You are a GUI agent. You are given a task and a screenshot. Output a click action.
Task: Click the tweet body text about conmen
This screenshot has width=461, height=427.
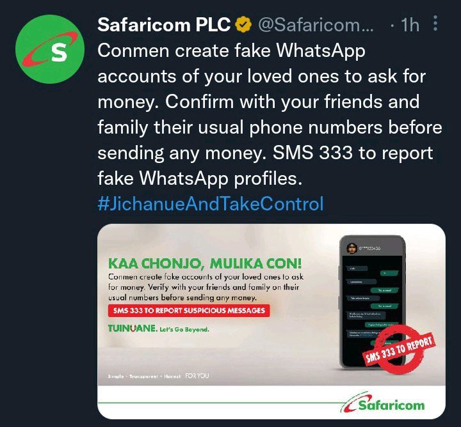(270, 115)
